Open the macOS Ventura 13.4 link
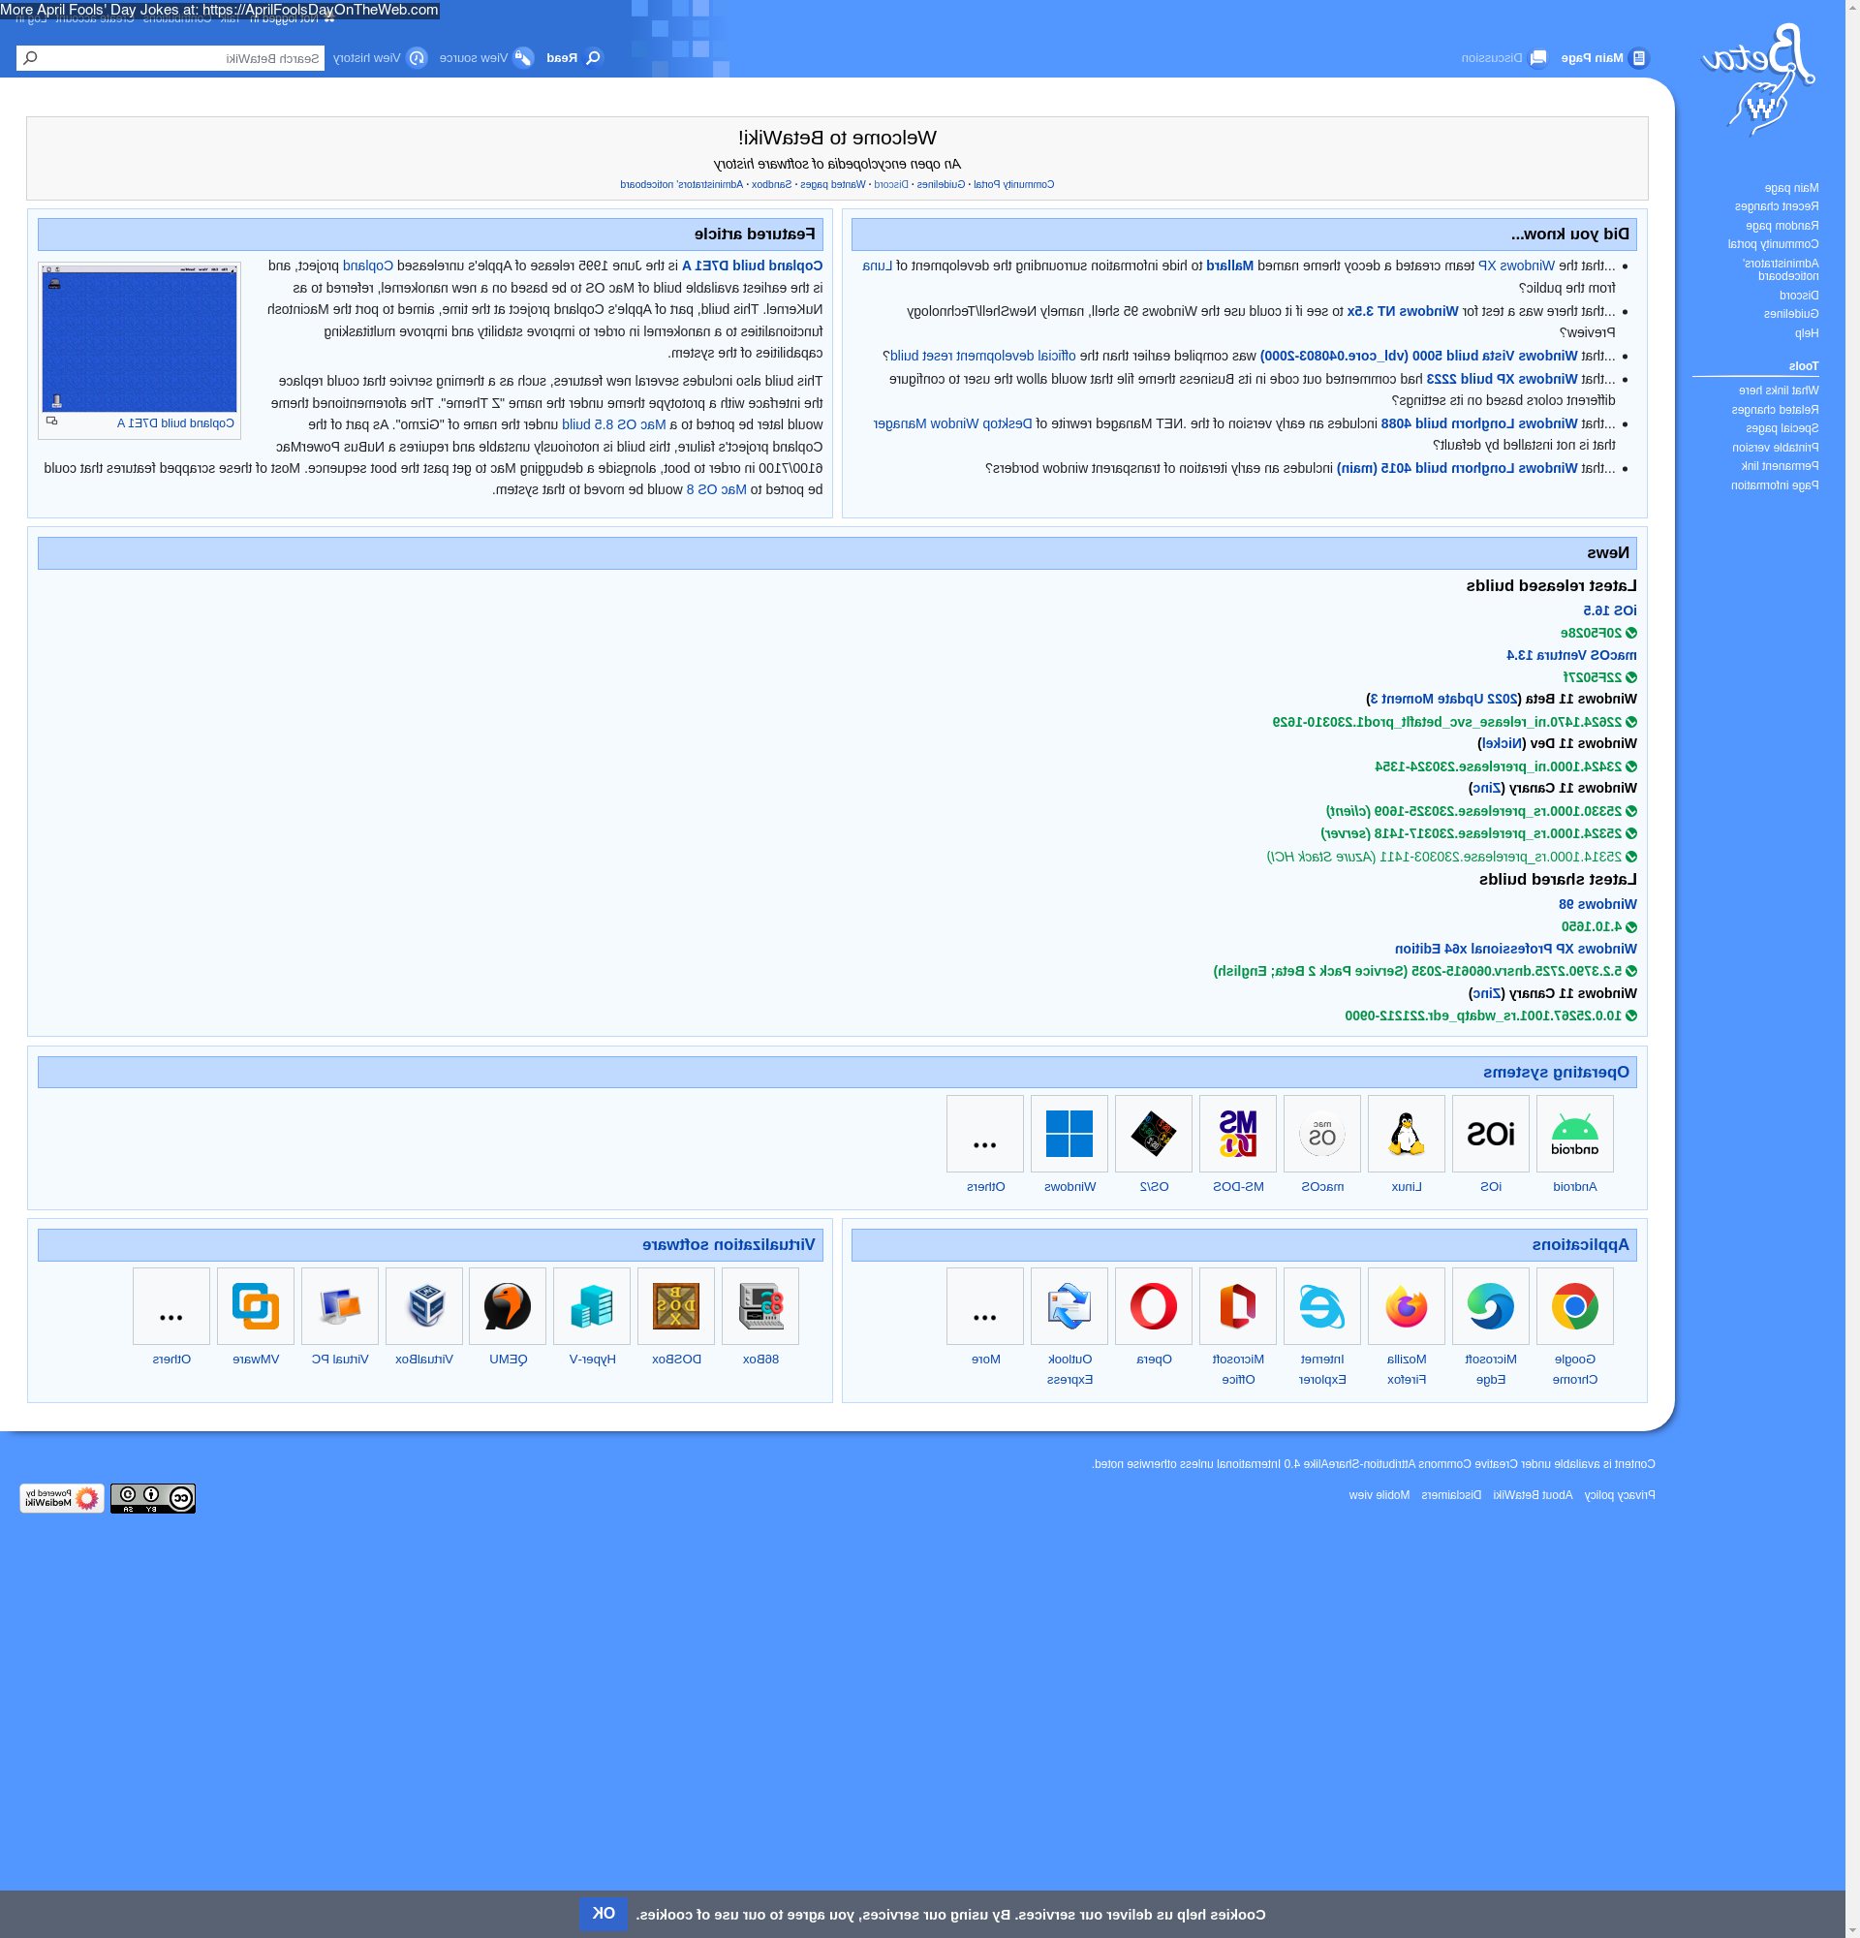The height and width of the screenshot is (1938, 1860). pos(1570,656)
